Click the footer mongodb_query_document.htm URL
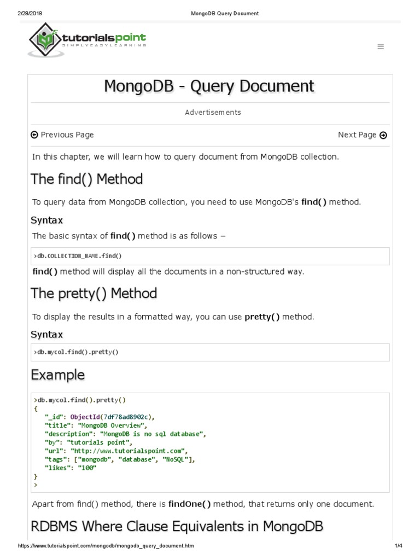420x560 pixels. [x=107, y=546]
